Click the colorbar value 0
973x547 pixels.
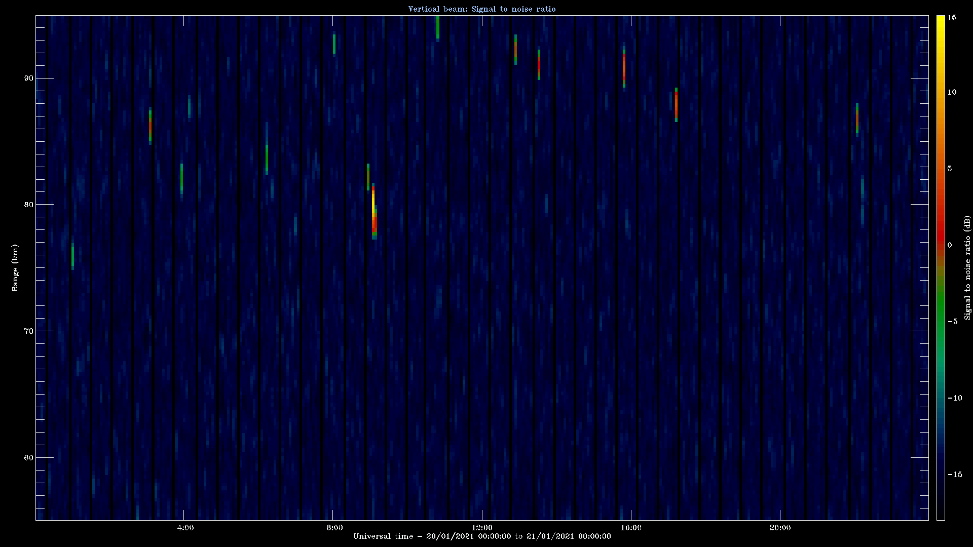coord(950,245)
